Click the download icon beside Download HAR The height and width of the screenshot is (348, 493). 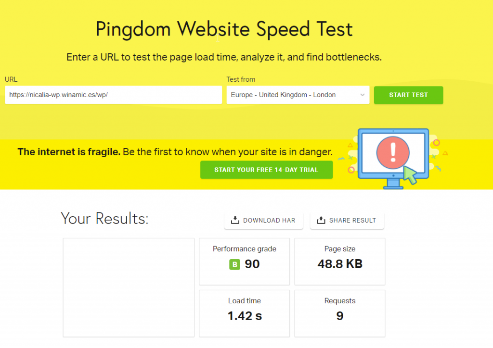[x=235, y=220]
